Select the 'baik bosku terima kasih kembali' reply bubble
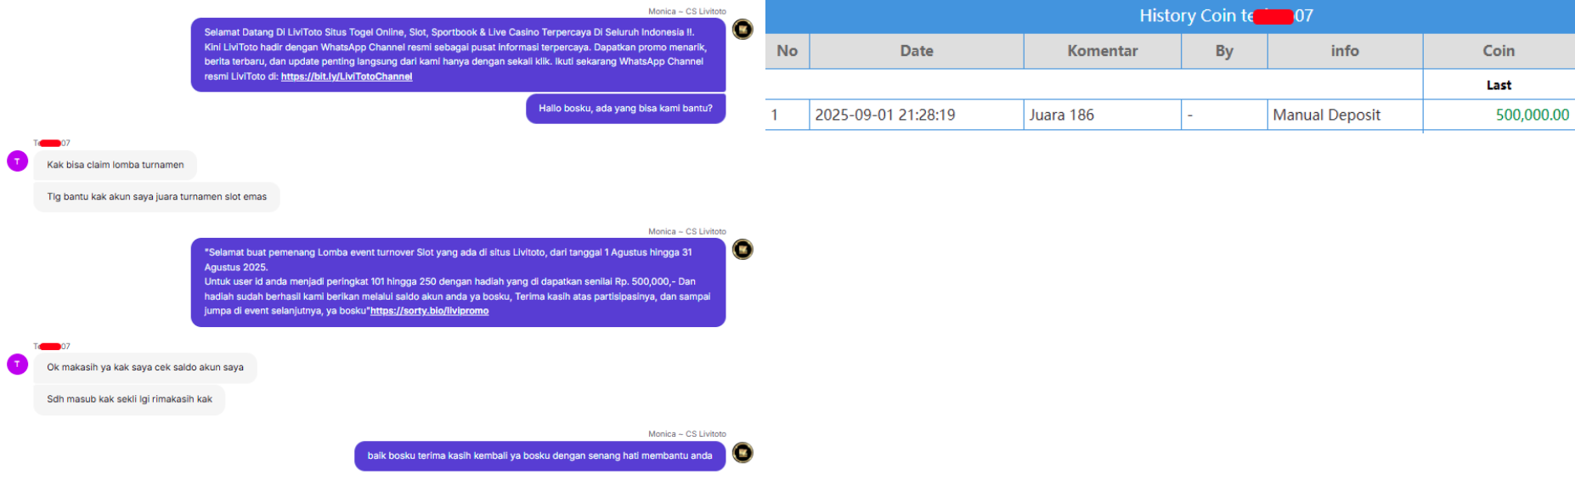This screenshot has width=1575, height=480. pos(540,456)
